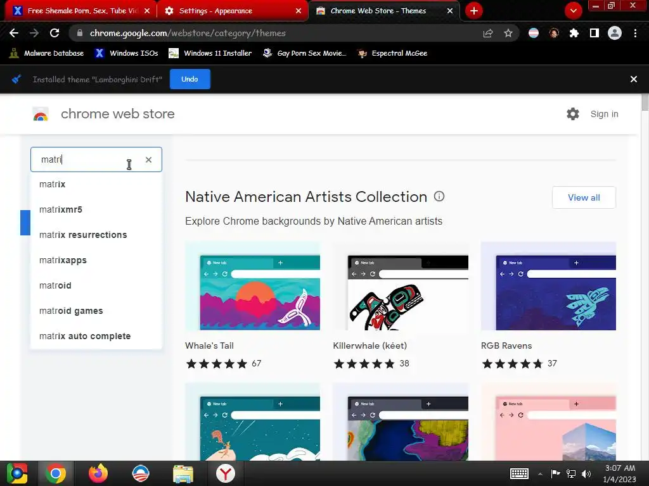Reload the current page
The height and width of the screenshot is (486, 649).
tap(55, 33)
